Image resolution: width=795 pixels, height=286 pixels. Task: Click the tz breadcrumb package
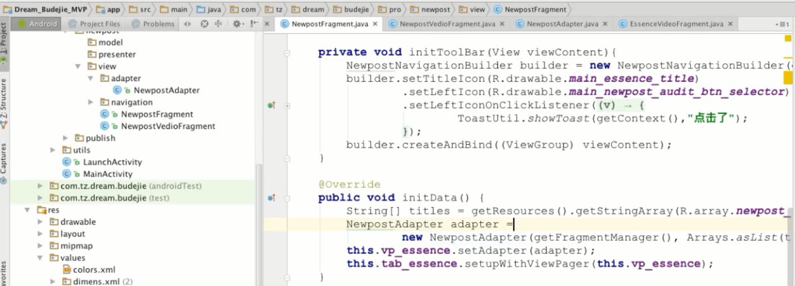click(273, 9)
